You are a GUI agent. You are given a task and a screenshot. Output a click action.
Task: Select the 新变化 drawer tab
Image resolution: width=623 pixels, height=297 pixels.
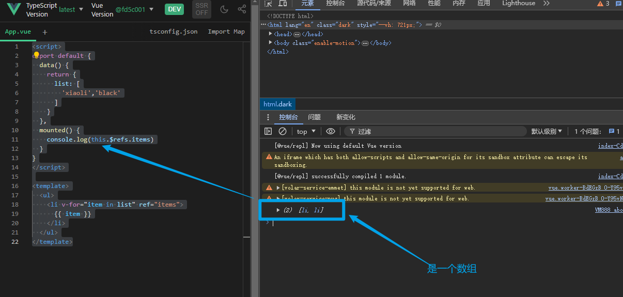346,117
